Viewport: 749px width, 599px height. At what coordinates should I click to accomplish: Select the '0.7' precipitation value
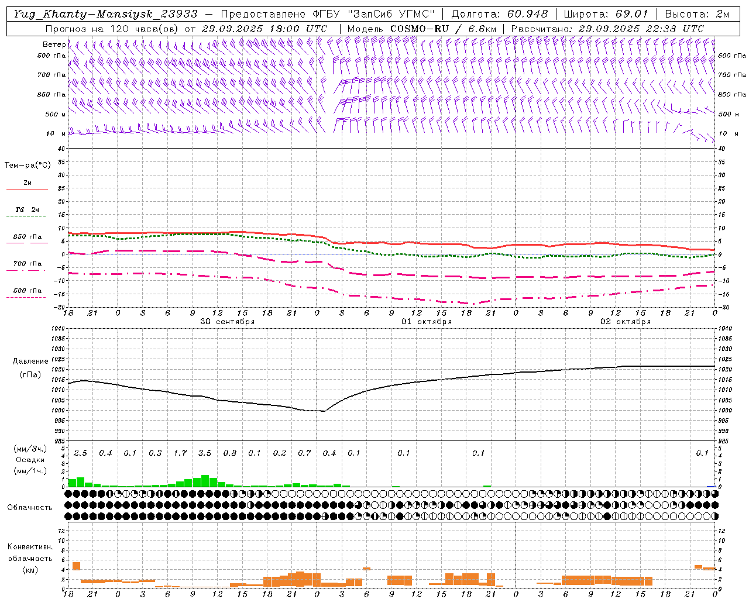click(304, 453)
